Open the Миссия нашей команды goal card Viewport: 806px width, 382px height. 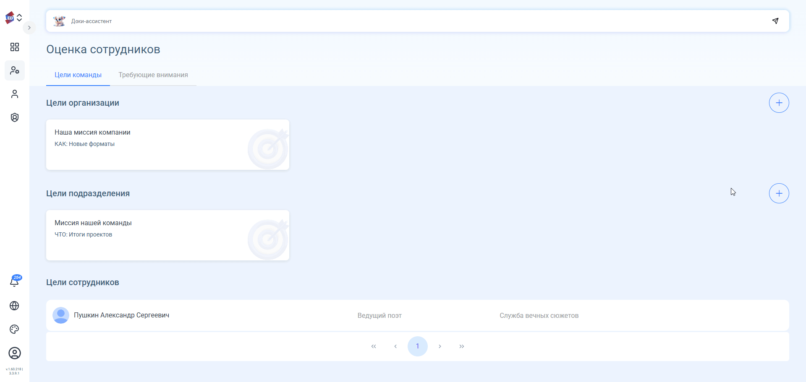(167, 235)
